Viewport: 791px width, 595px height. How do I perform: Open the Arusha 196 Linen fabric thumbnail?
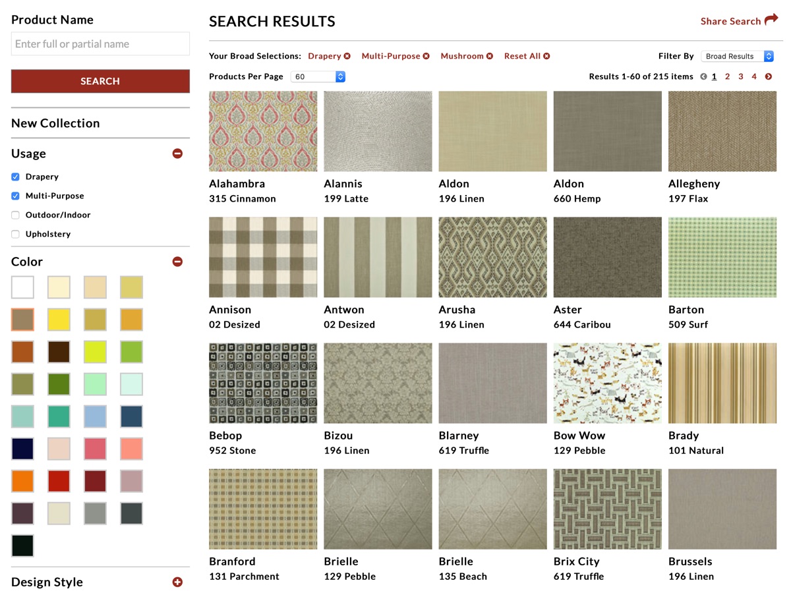pos(492,258)
